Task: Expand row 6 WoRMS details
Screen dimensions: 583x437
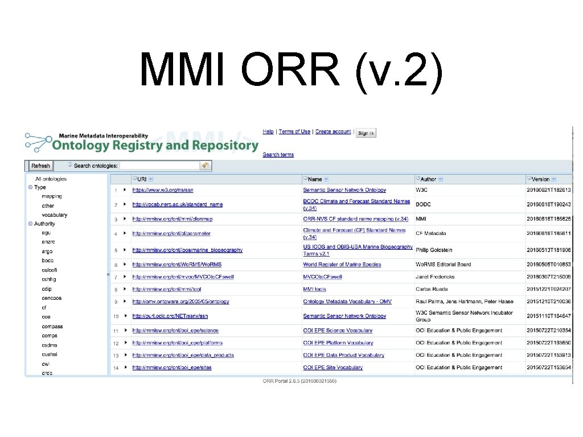Action: point(125,265)
